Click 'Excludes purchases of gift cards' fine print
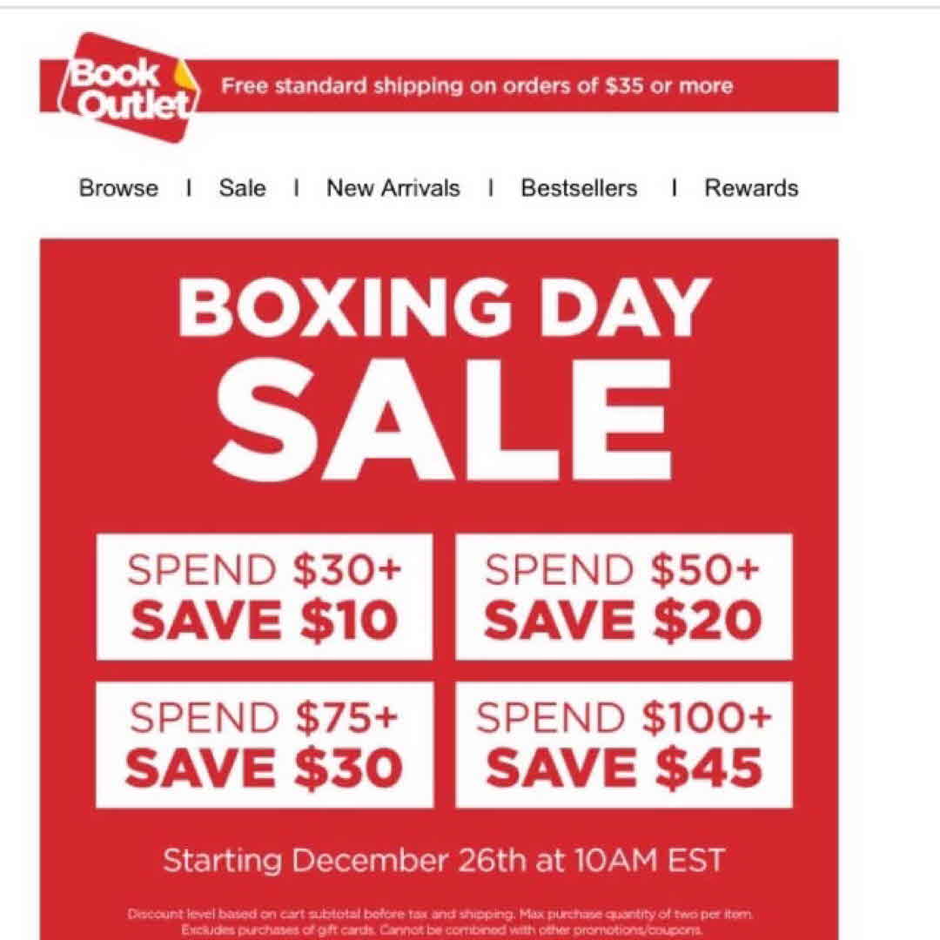The height and width of the screenshot is (940, 940). 289,930
